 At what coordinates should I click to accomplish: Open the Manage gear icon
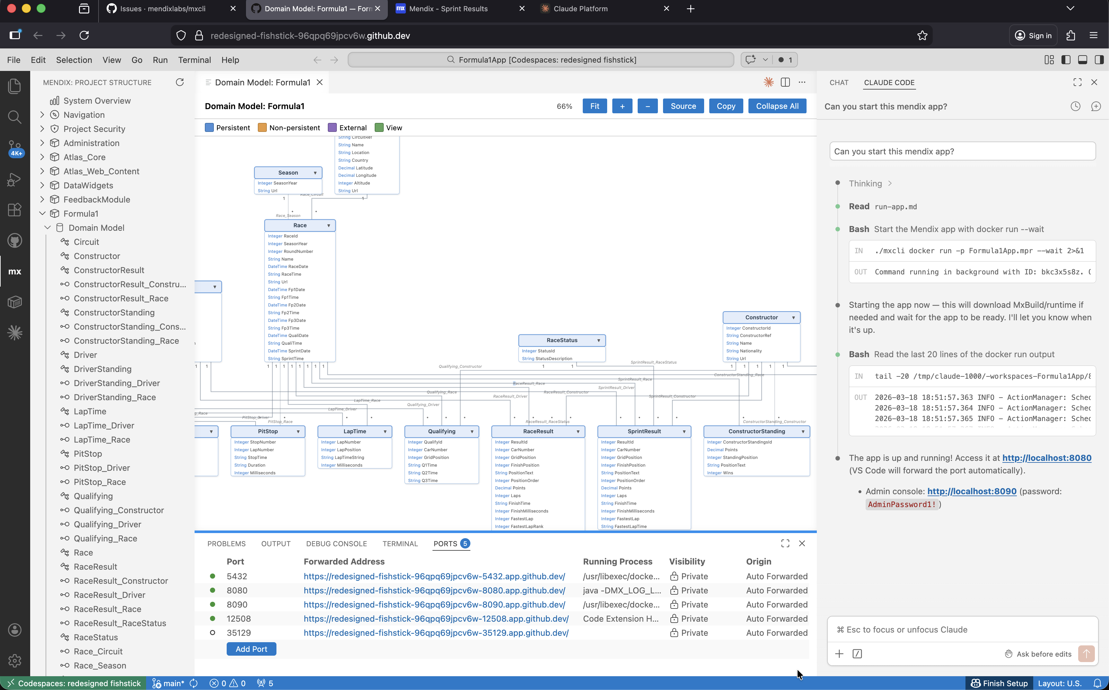click(15, 661)
